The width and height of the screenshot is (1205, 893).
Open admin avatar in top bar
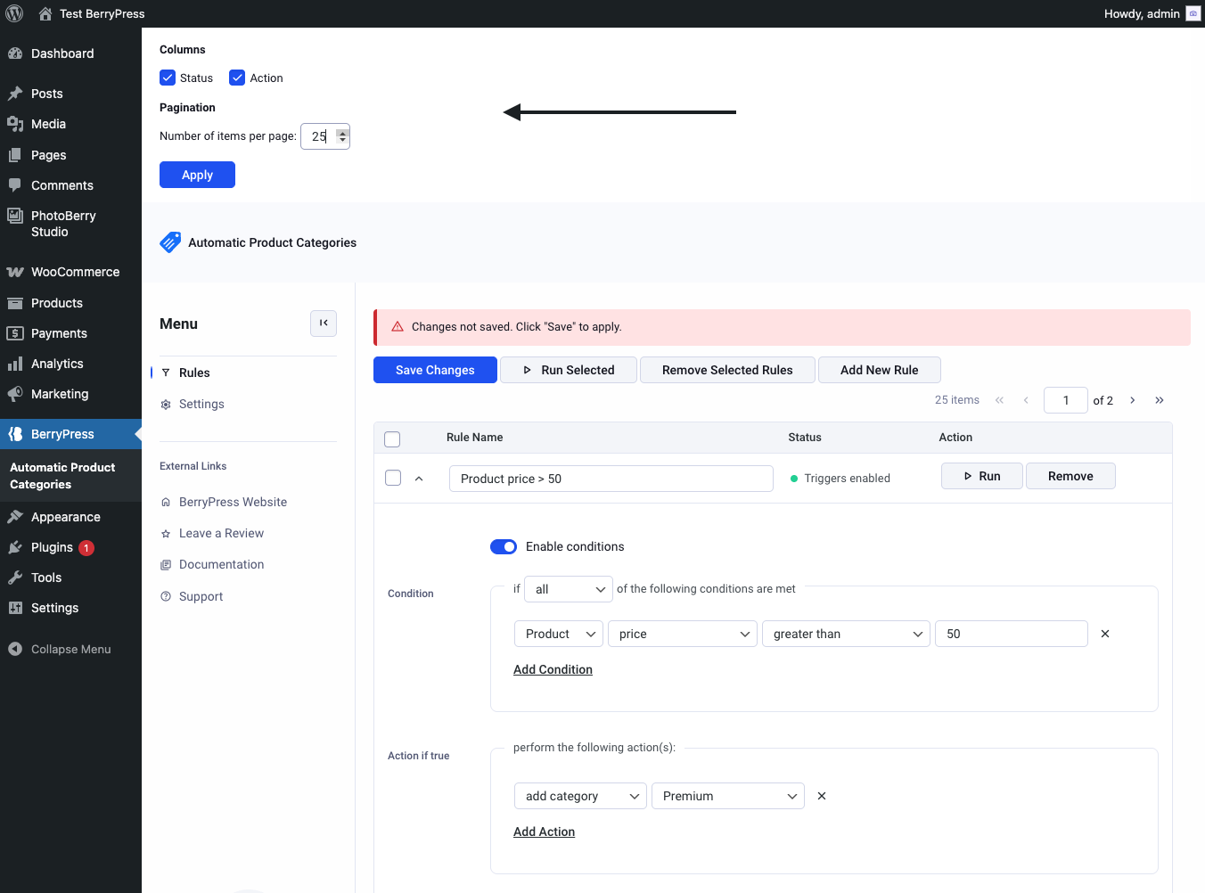tap(1193, 13)
